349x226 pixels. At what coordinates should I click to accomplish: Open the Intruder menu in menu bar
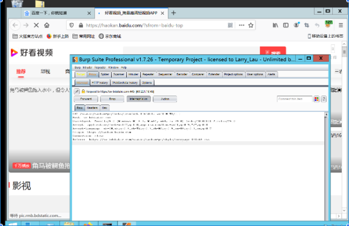pyautogui.click(x=88, y=67)
